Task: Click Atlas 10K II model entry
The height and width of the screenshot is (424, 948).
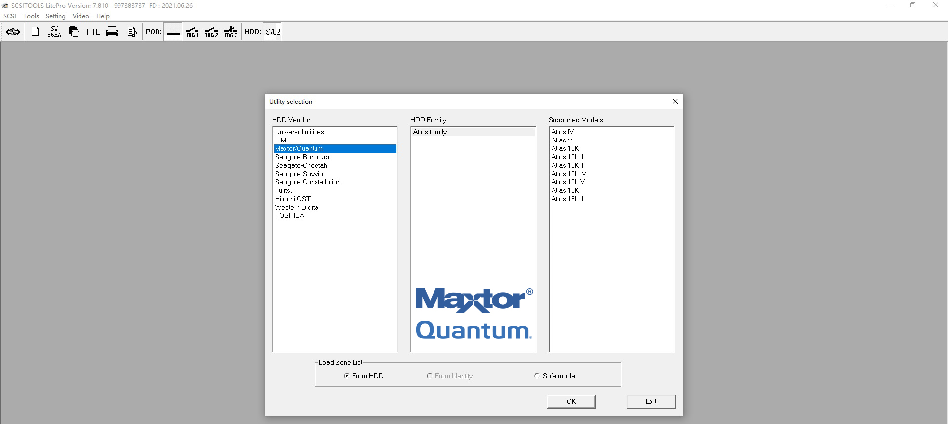Action: [x=611, y=157]
